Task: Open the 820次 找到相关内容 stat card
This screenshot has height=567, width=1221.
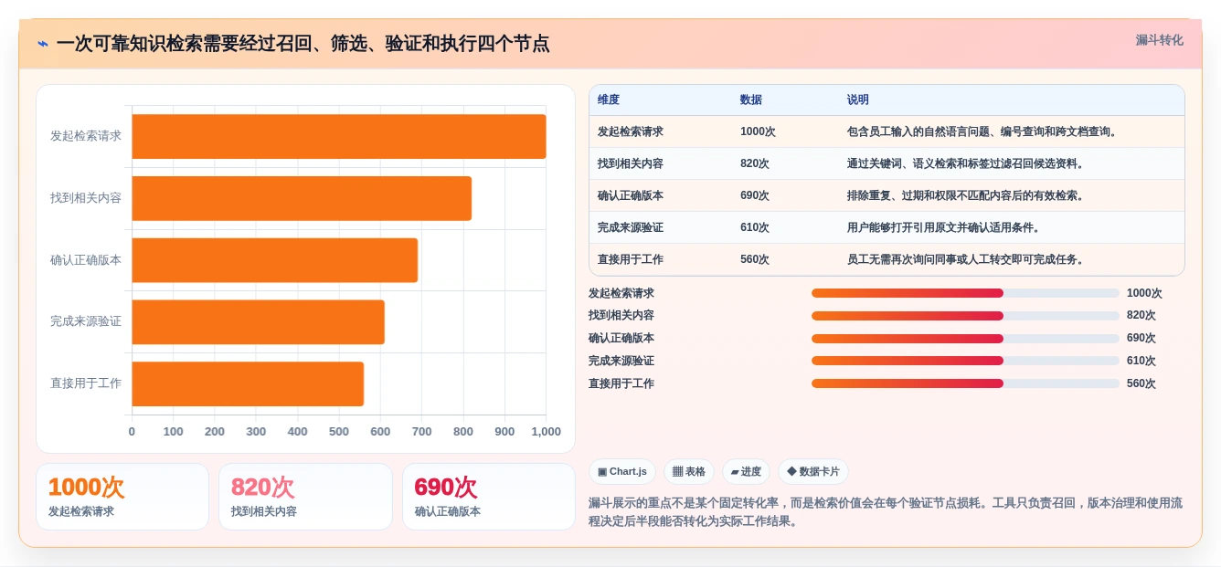Action: coord(305,497)
